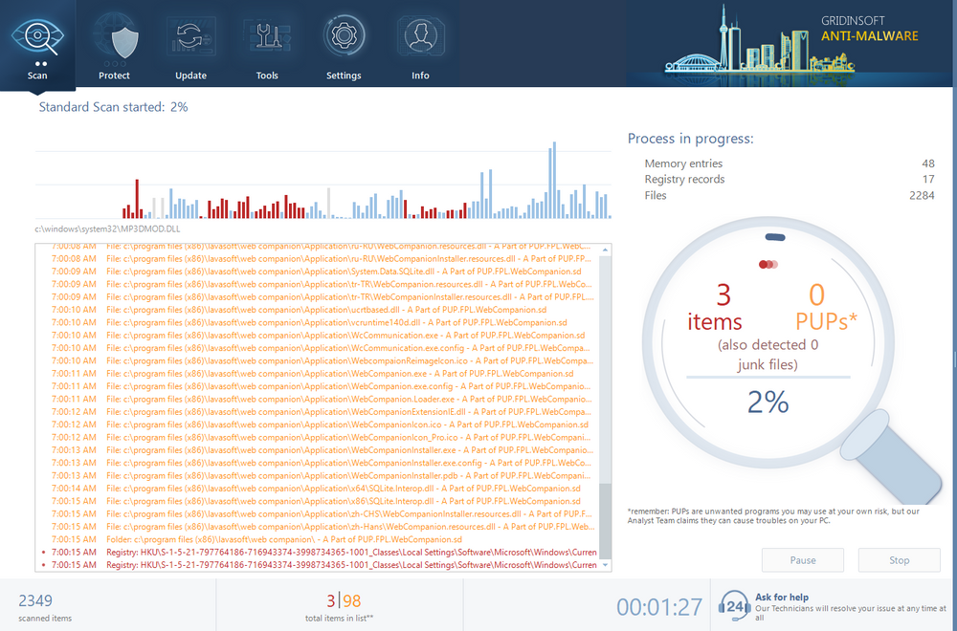Launch the Update section

pos(190,45)
